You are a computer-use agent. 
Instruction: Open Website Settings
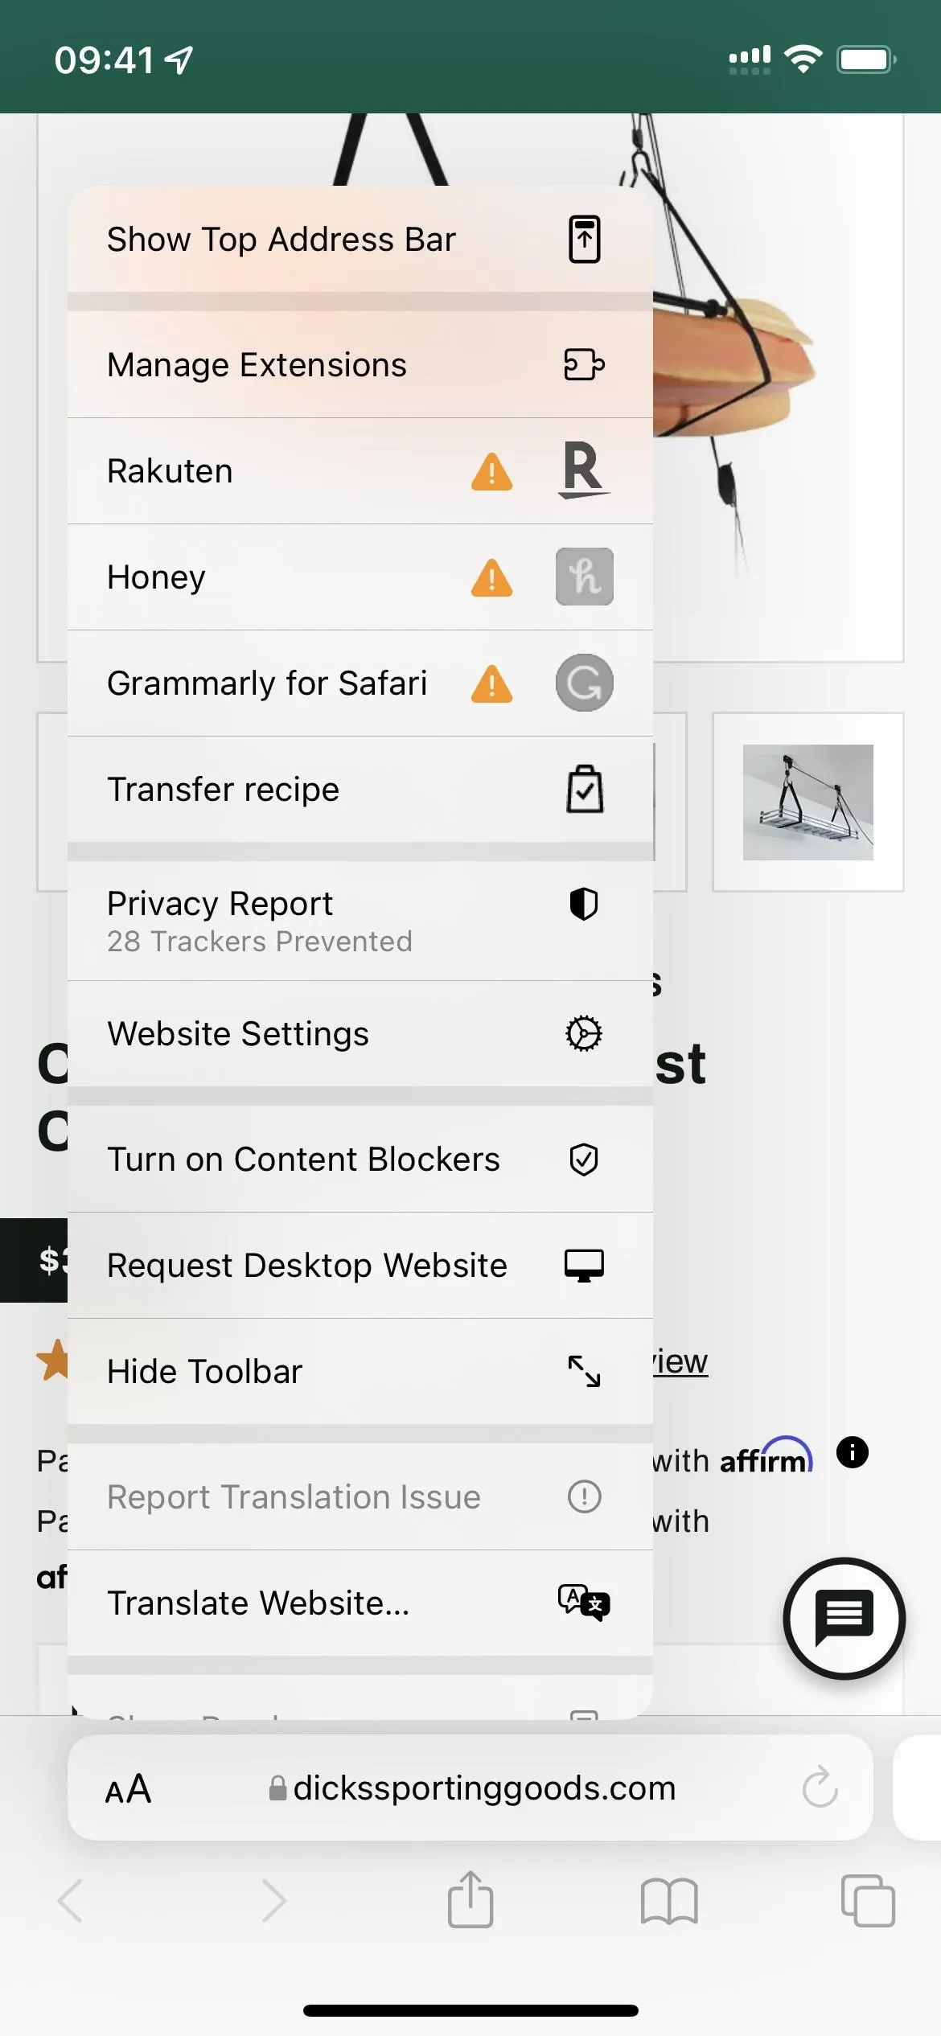360,1033
